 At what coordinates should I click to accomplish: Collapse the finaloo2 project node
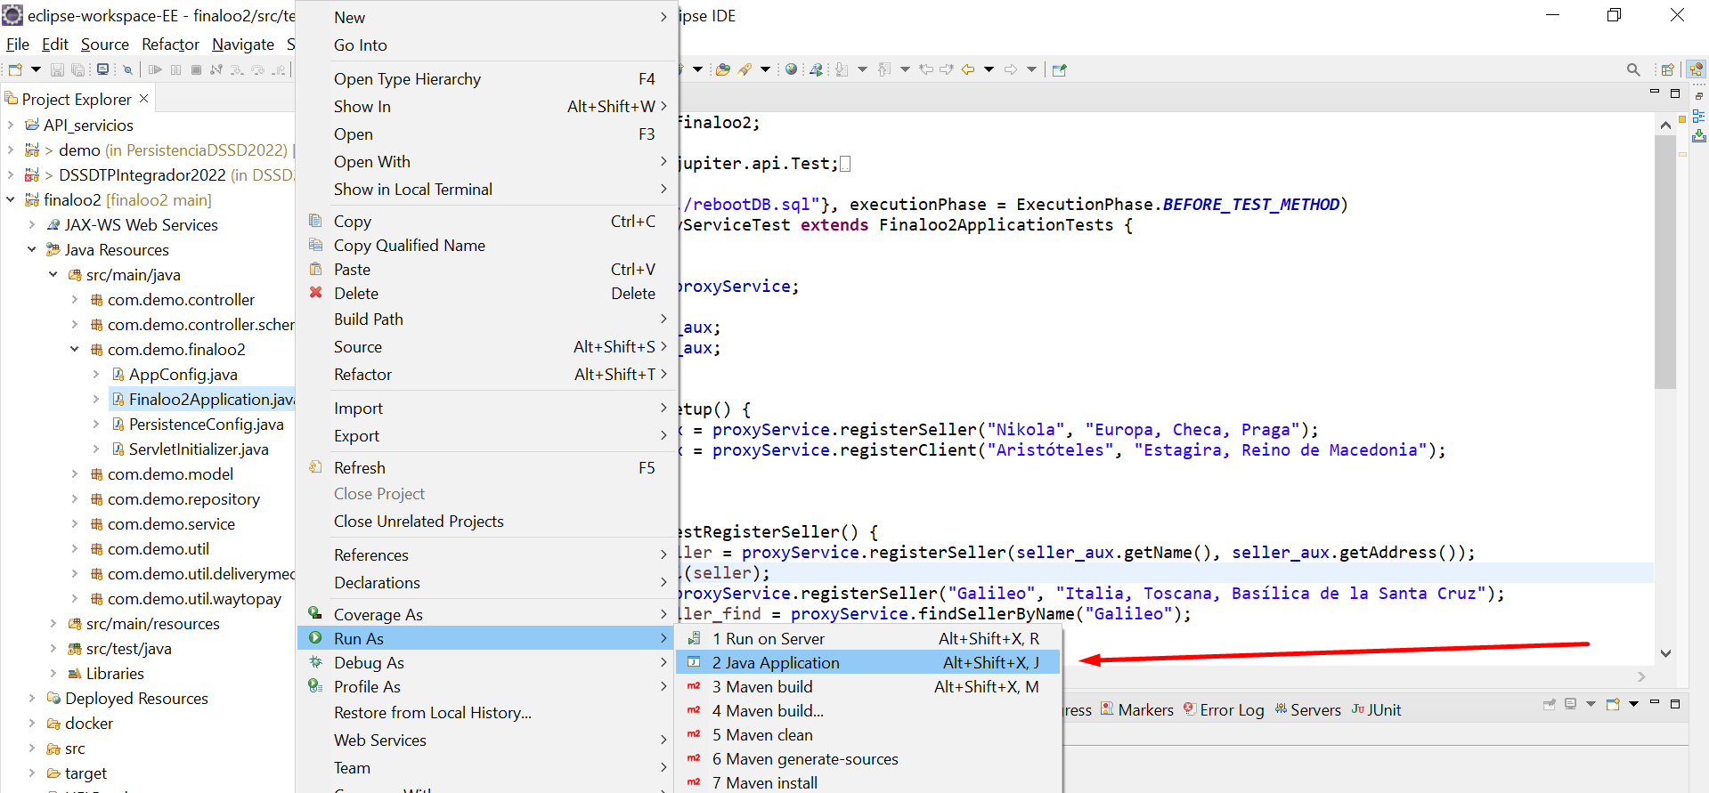11,200
